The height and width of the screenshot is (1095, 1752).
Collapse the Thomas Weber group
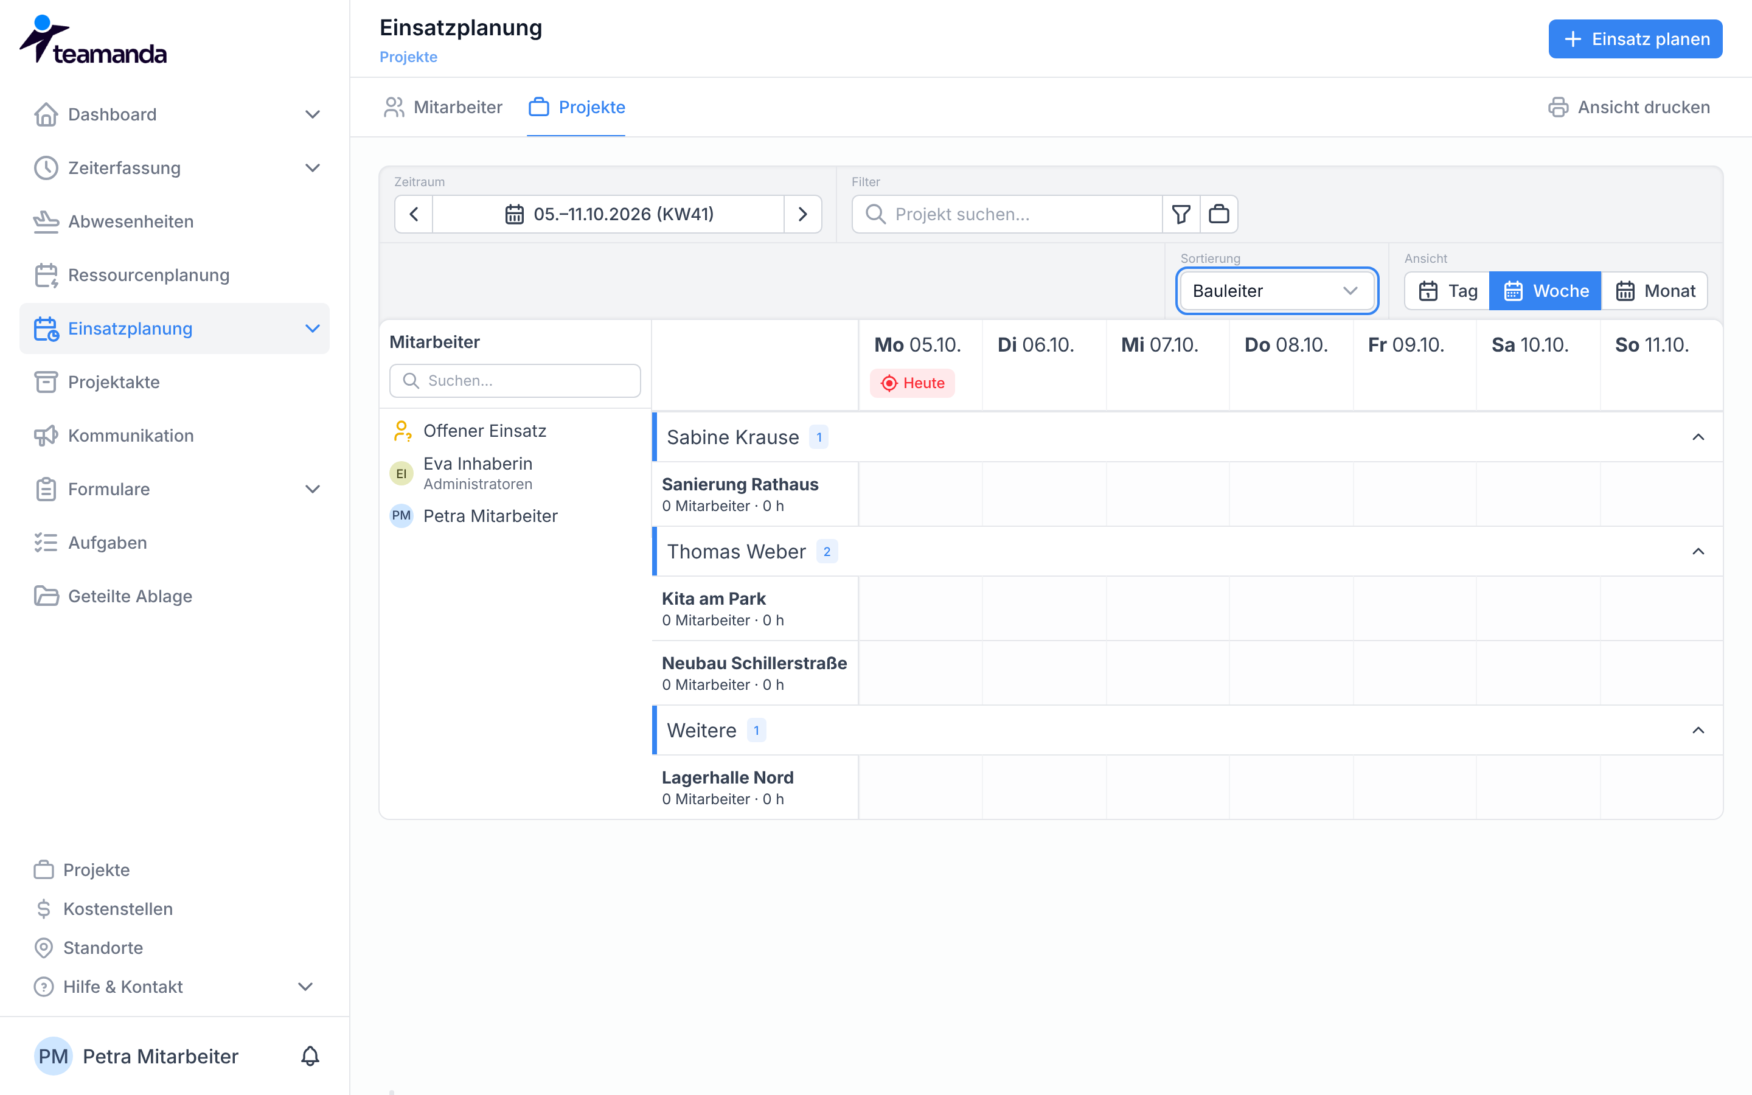1698,552
